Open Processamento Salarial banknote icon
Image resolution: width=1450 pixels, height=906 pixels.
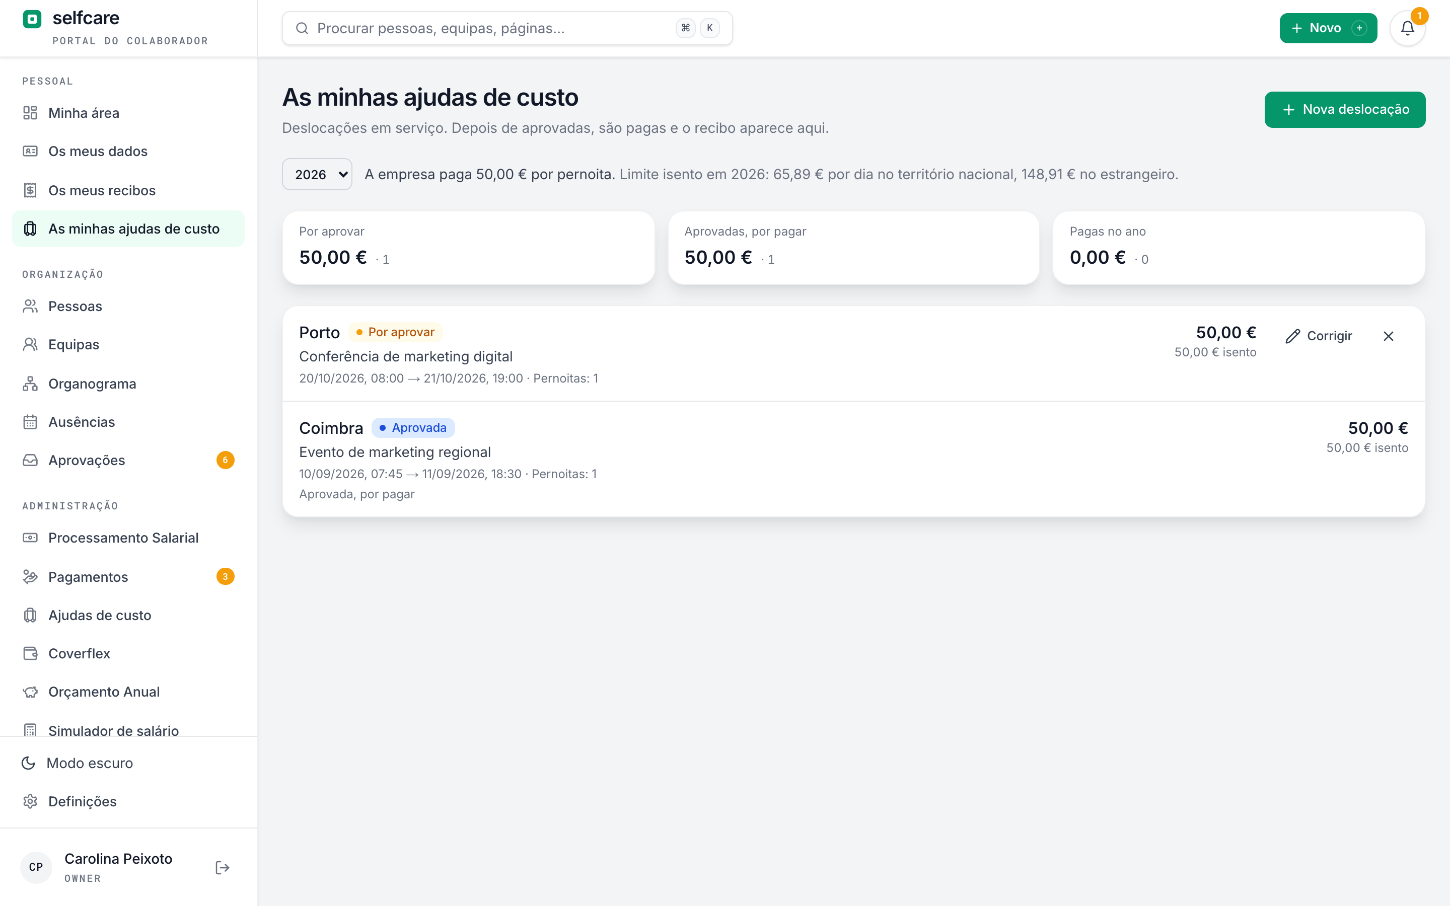click(30, 538)
